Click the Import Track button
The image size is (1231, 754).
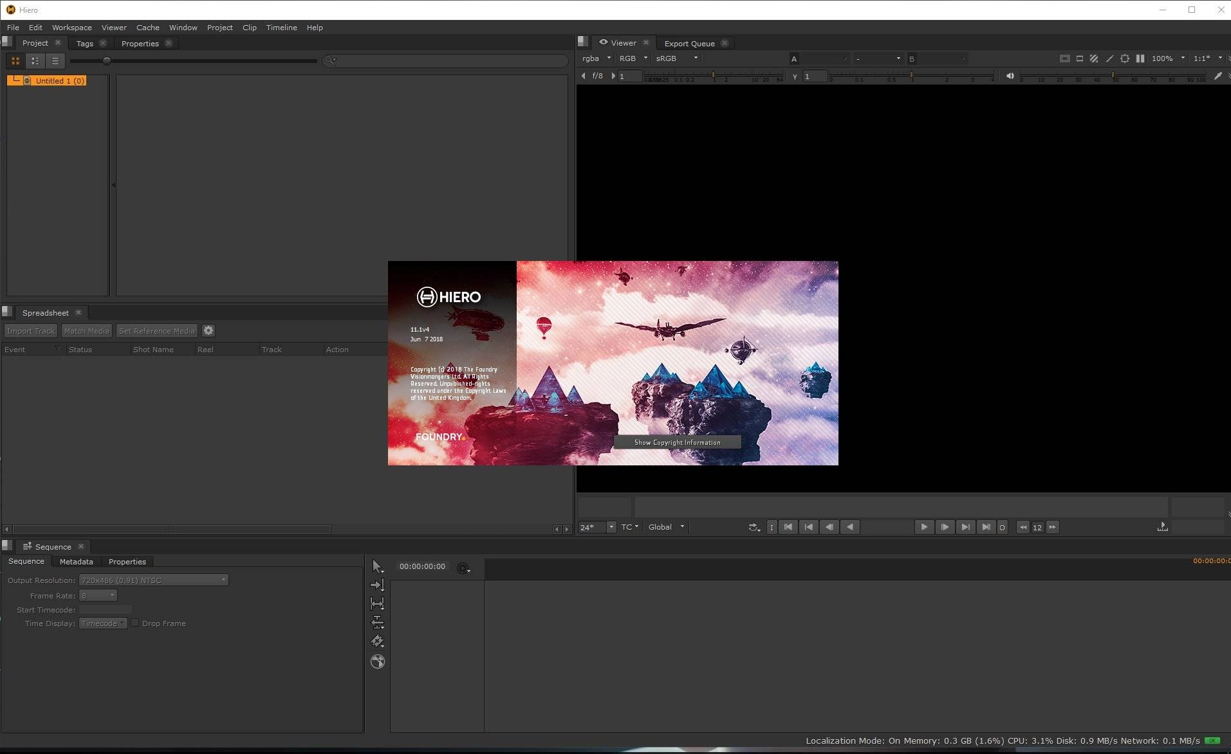pos(31,330)
